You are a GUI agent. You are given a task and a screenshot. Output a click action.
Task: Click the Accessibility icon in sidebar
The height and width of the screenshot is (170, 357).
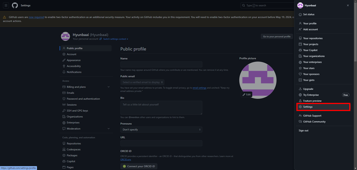pos(64,66)
